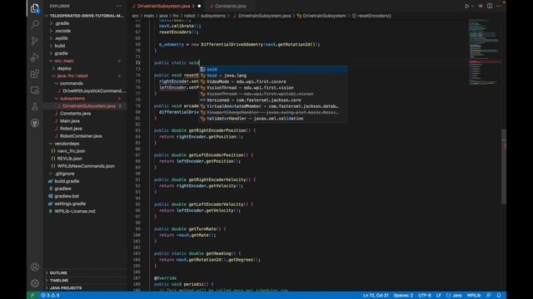This screenshot has height=299, width=533.
Task: Select the Versioned suggestion
Action: tap(273, 100)
